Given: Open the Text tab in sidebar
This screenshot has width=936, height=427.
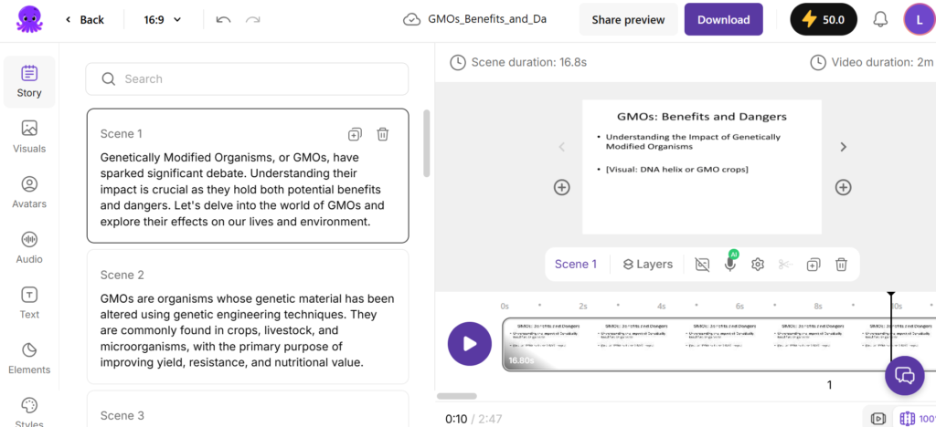Looking at the screenshot, I should [29, 303].
